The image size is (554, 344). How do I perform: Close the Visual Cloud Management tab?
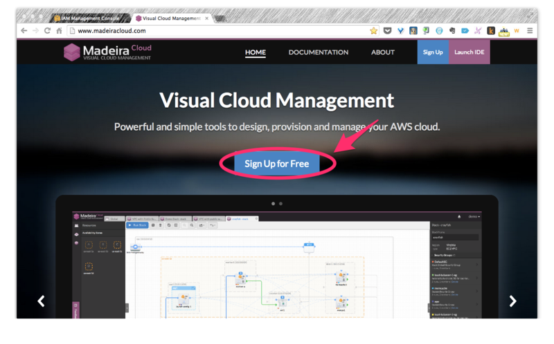point(206,18)
